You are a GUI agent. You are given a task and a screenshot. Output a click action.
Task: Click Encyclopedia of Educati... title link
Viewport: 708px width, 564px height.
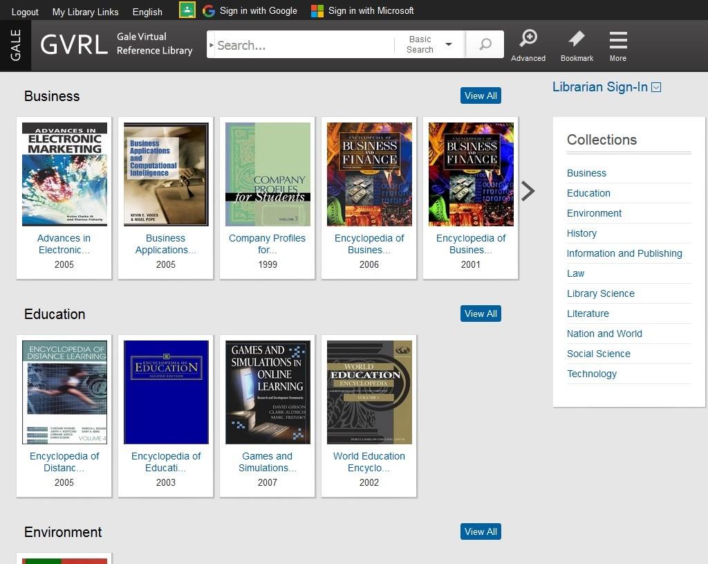click(x=166, y=462)
